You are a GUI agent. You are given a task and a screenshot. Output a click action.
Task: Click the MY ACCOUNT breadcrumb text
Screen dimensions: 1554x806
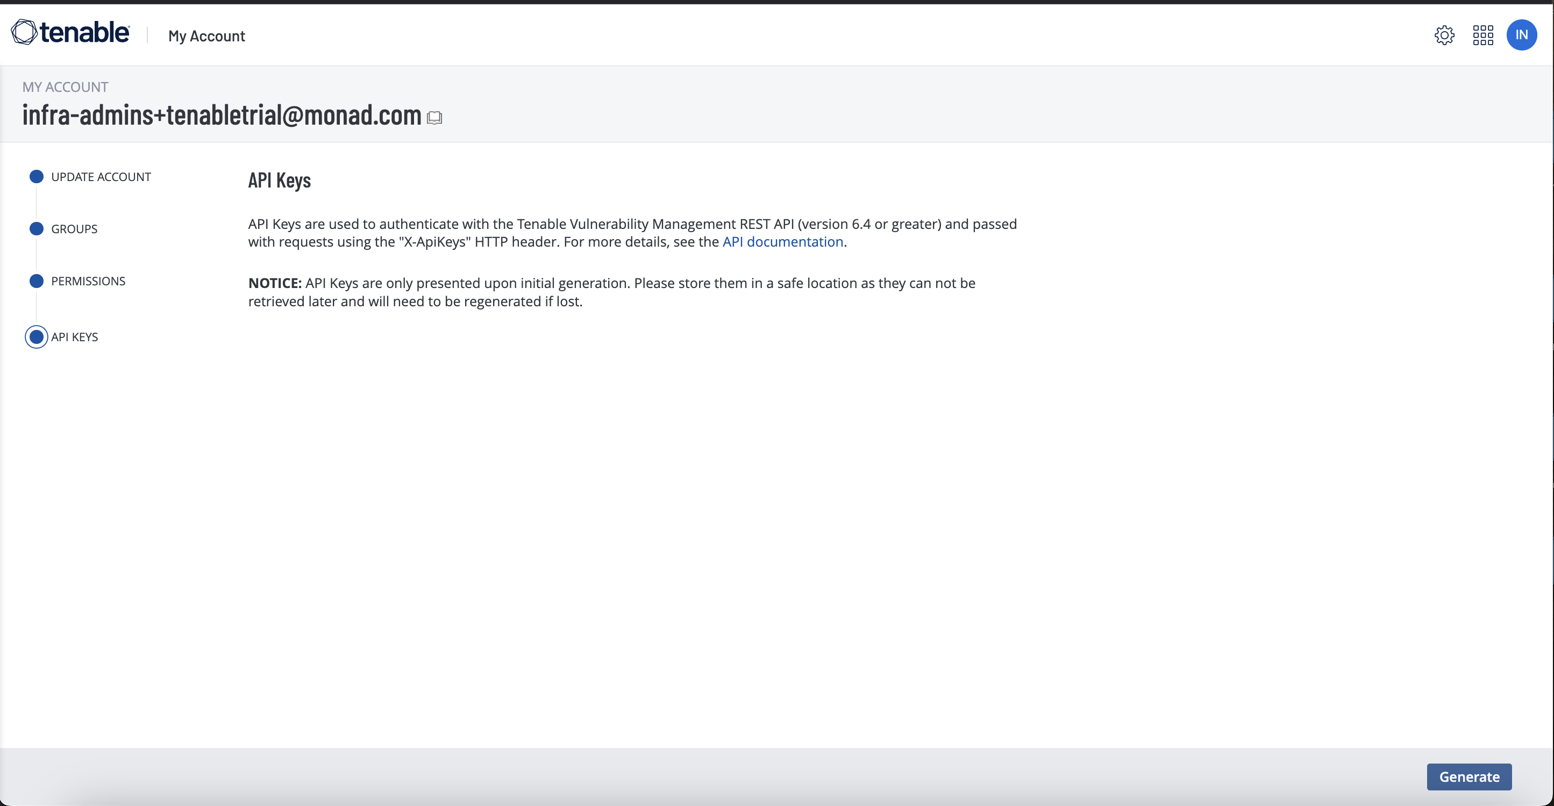[x=65, y=87]
